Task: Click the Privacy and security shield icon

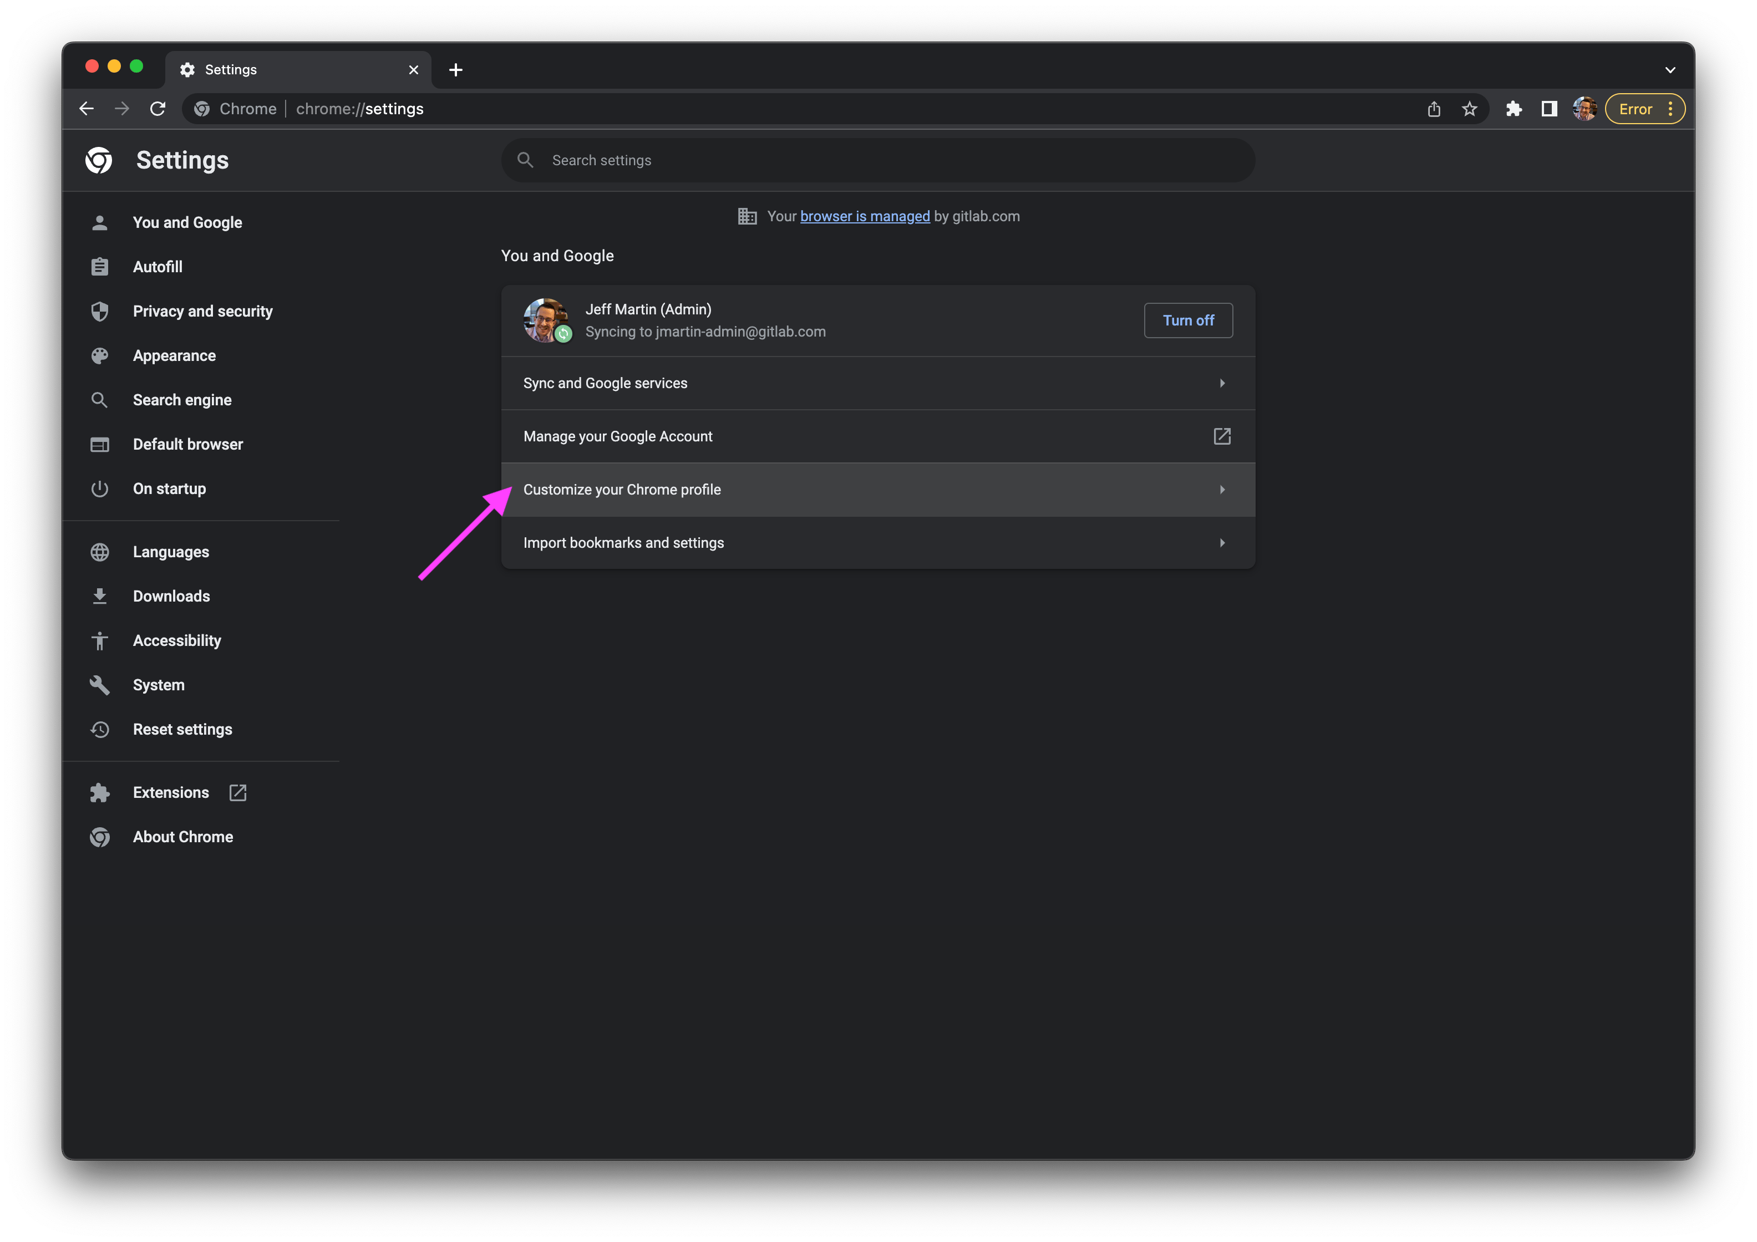Action: point(101,310)
